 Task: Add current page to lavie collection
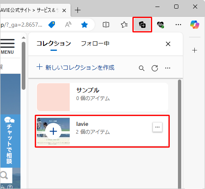pyautogui.click(x=53, y=131)
